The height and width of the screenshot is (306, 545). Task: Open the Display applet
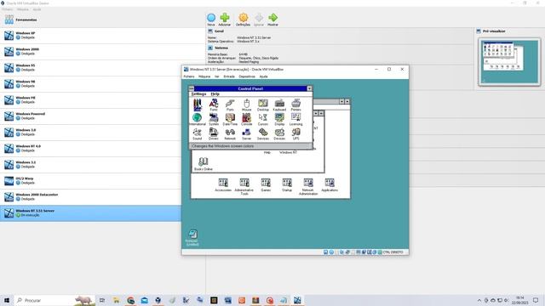tap(279, 119)
